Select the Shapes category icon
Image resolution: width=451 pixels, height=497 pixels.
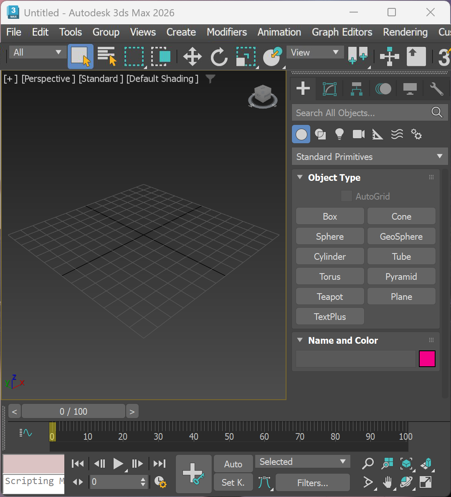[320, 134]
